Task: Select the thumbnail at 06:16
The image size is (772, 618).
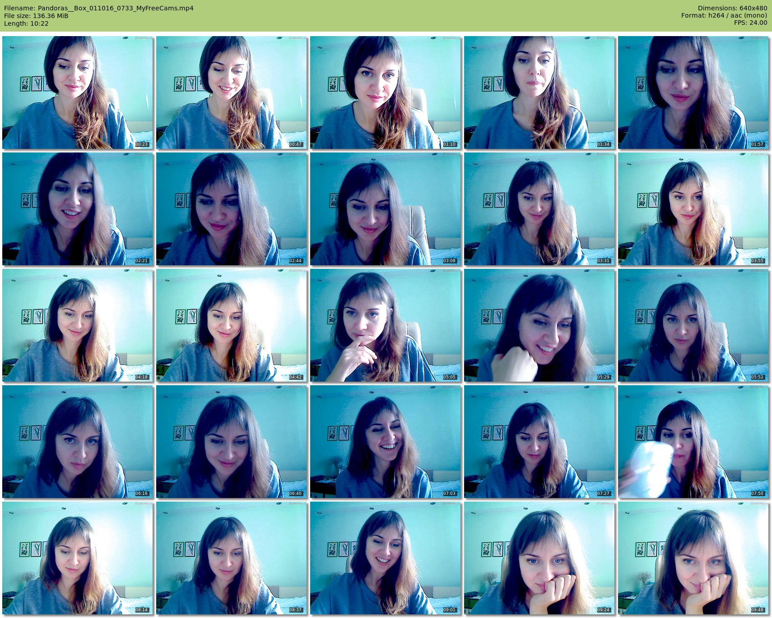Action: pos(78,442)
